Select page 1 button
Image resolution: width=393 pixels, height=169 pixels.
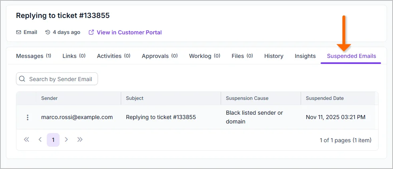[x=53, y=140]
